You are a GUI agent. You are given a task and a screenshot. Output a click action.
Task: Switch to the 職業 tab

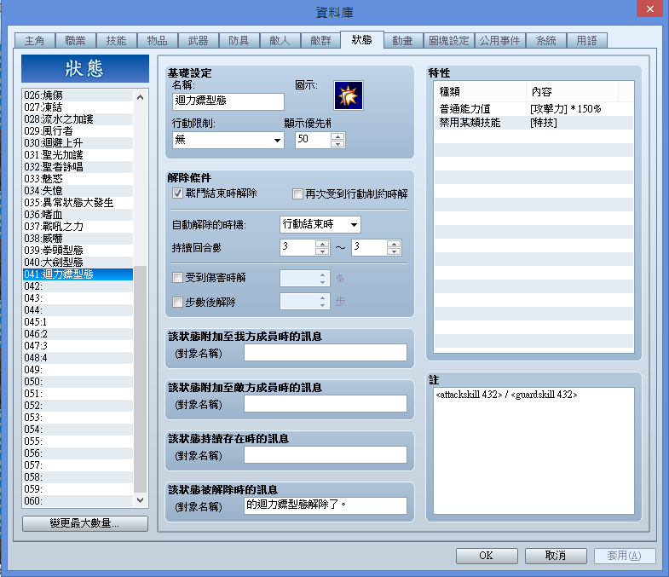[x=76, y=41]
